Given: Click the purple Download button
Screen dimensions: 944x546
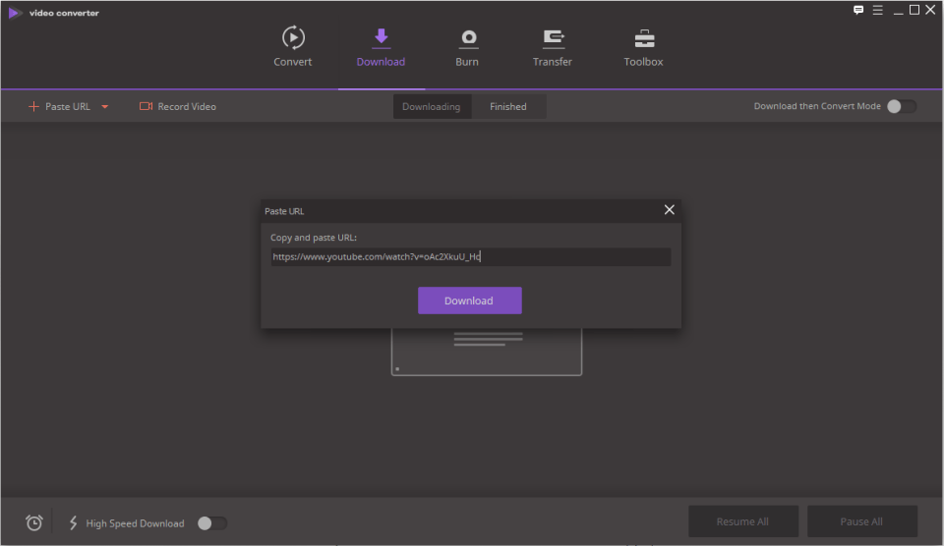Looking at the screenshot, I should click(x=470, y=300).
